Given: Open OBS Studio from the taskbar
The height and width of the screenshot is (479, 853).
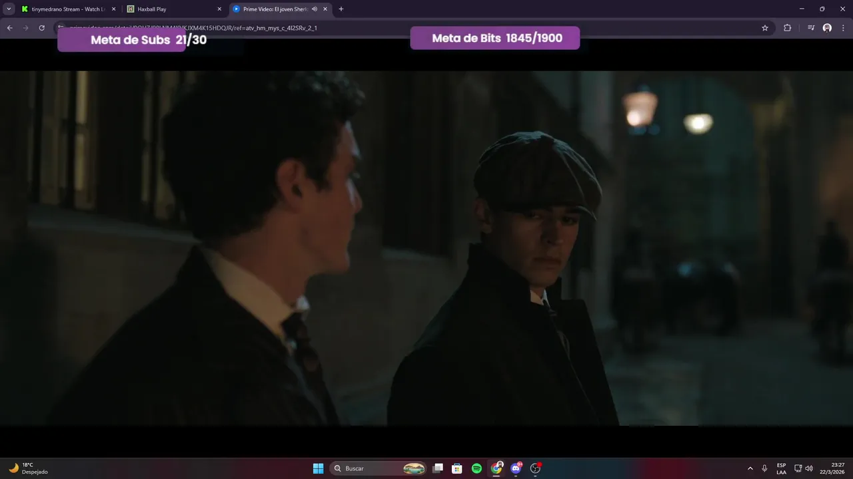Looking at the screenshot, I should pos(535,468).
